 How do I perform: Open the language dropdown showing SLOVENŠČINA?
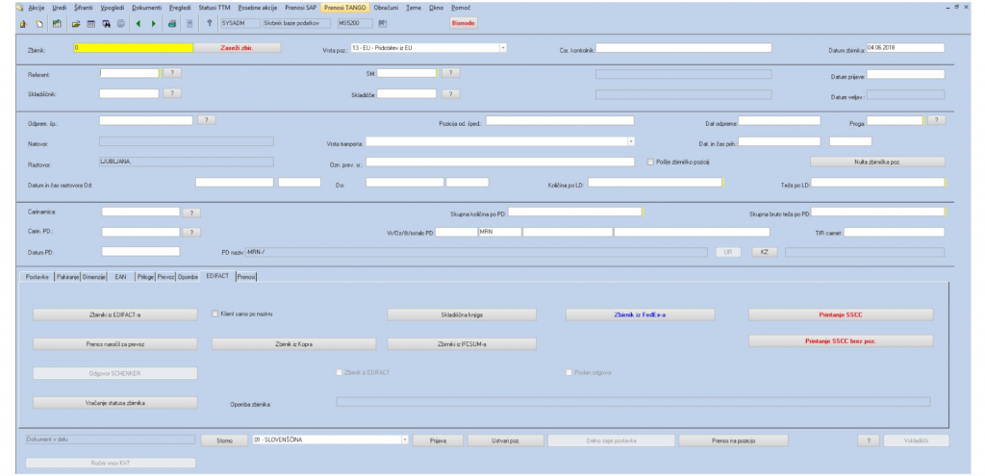pyautogui.click(x=405, y=440)
